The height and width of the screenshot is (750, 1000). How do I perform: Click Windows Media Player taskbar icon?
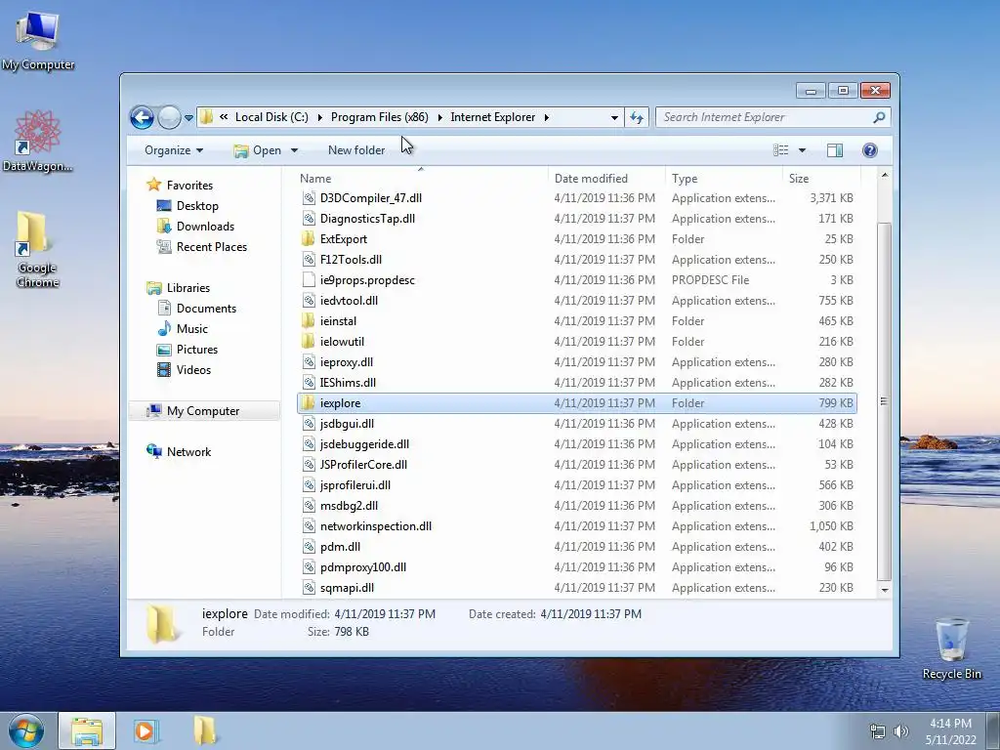pos(145,731)
